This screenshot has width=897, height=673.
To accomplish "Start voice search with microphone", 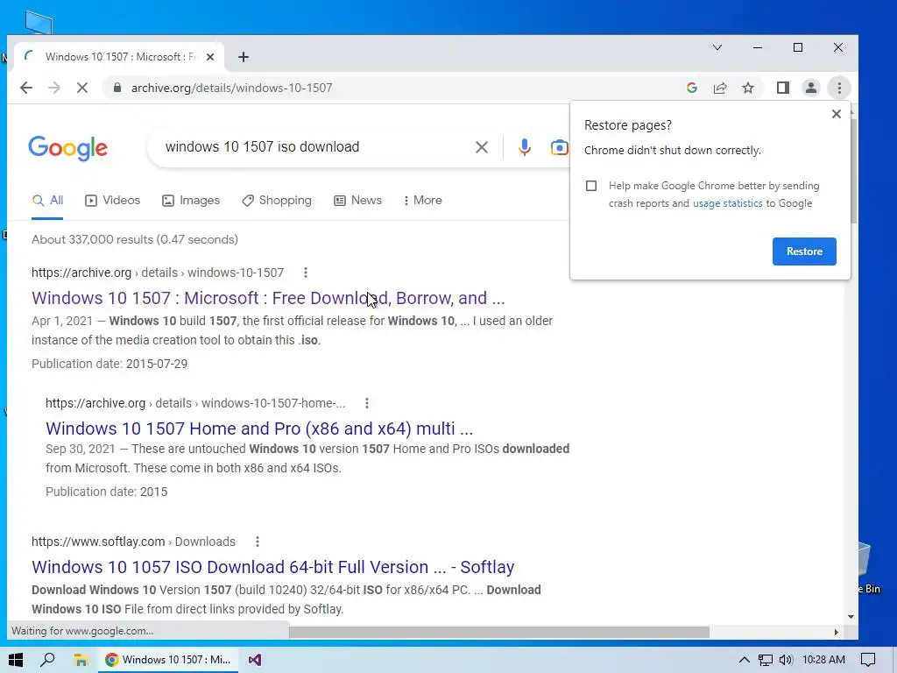I will (x=524, y=147).
